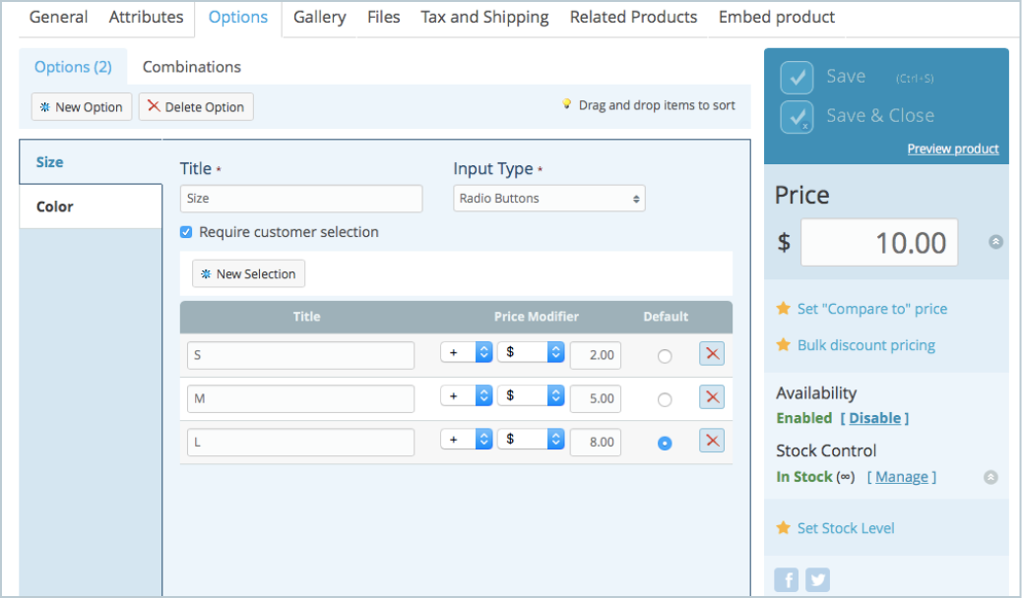Click the New Option button
1022x598 pixels.
pyautogui.click(x=82, y=107)
